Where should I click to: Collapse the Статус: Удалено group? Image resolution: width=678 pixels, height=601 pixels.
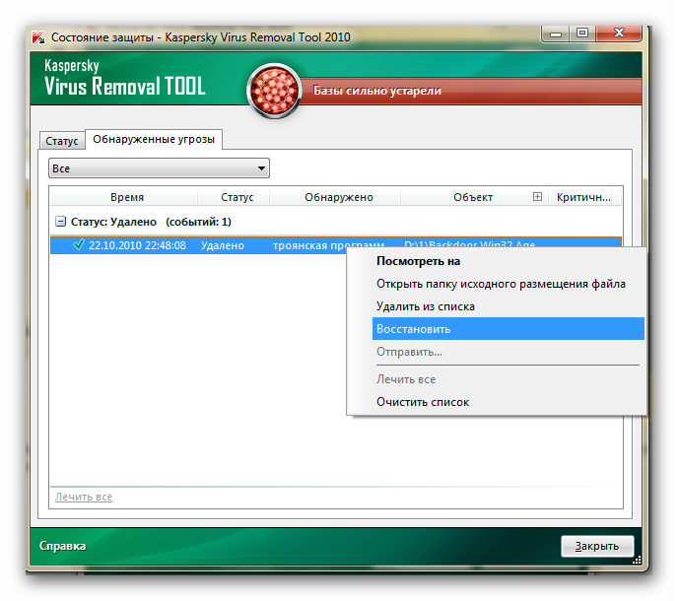pyautogui.click(x=60, y=222)
